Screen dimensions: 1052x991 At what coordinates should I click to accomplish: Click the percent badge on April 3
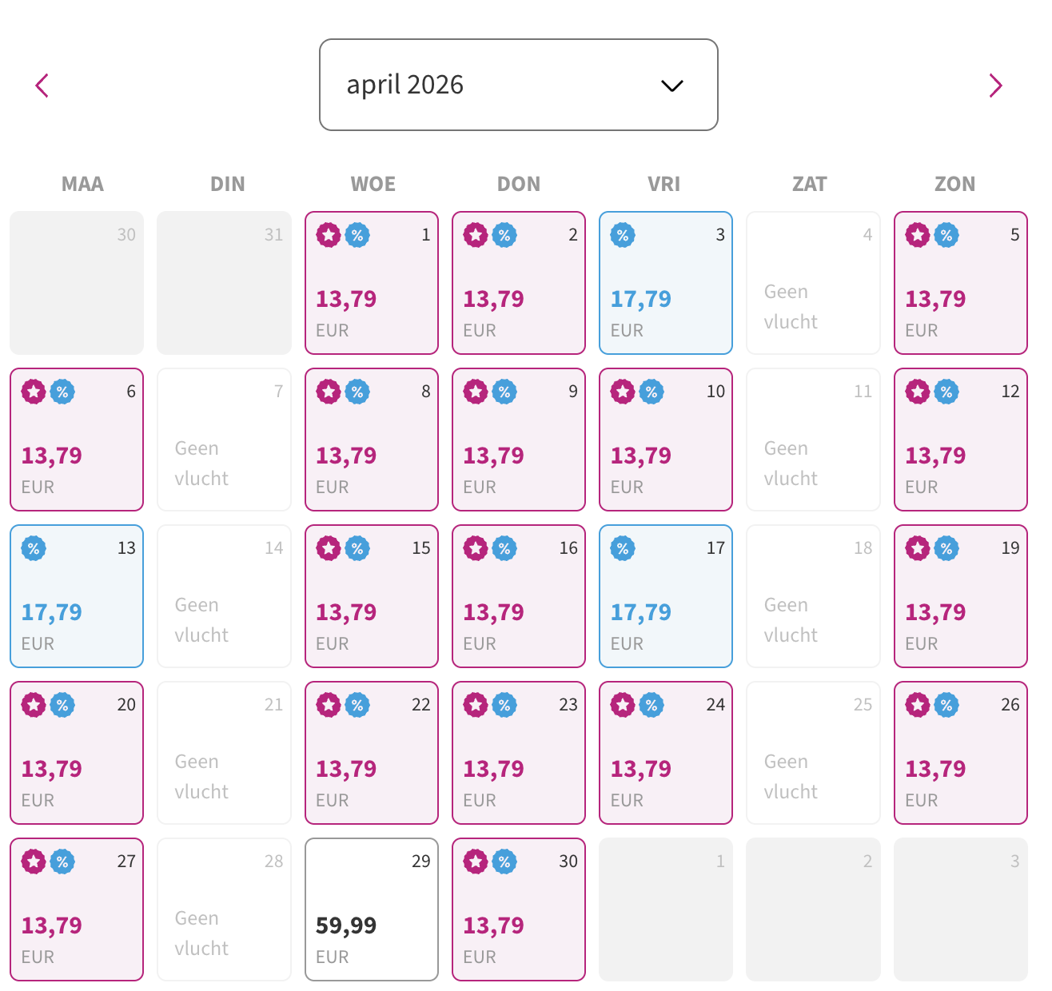click(623, 236)
